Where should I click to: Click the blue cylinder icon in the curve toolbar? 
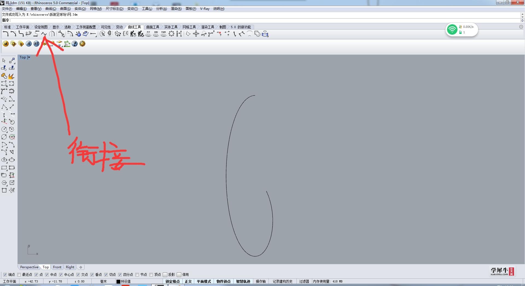tap(265, 34)
